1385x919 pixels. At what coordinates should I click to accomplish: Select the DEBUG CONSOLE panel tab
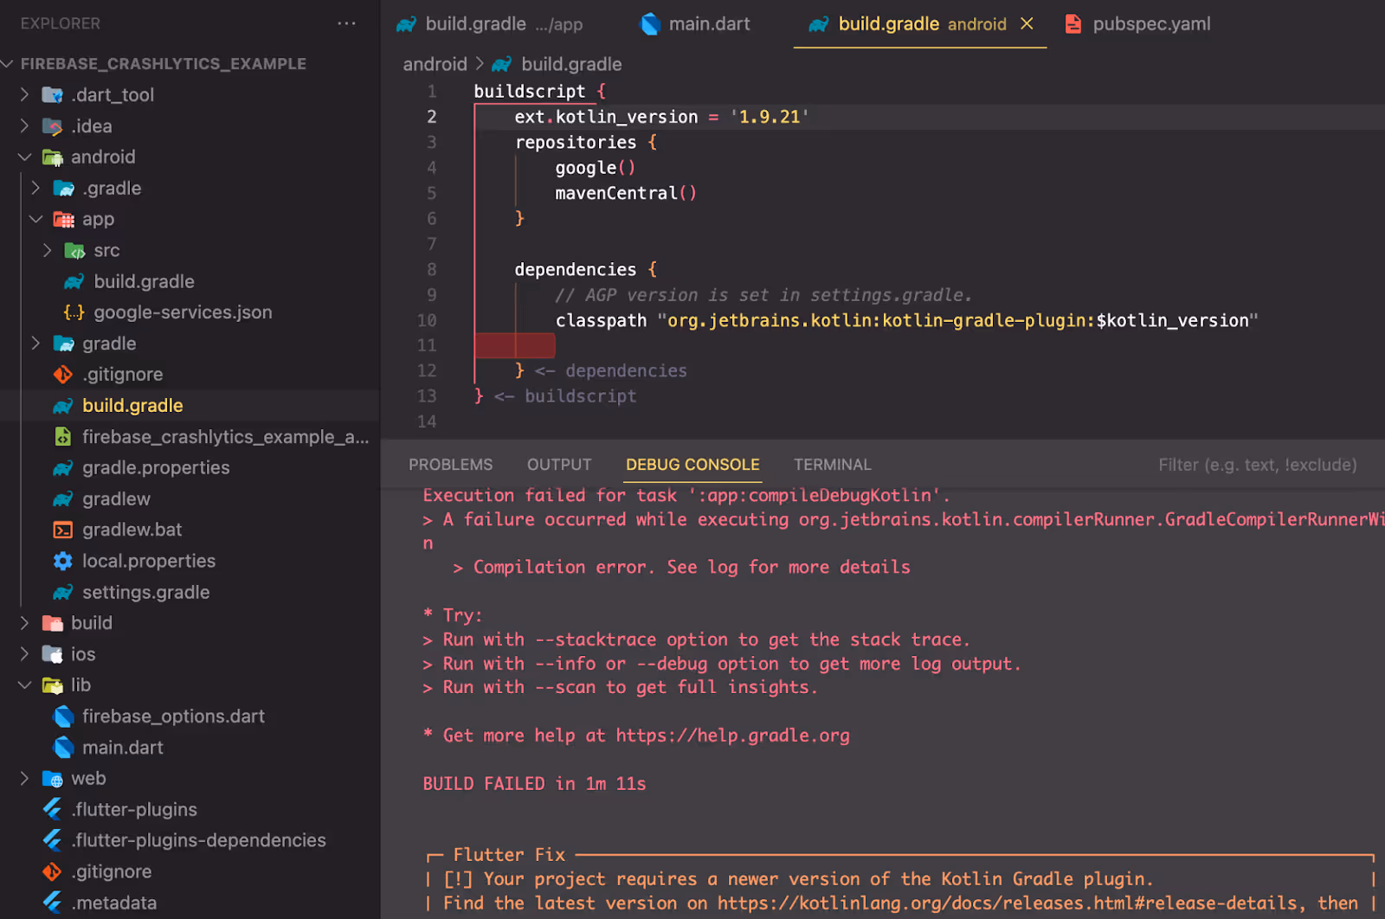tap(692, 465)
